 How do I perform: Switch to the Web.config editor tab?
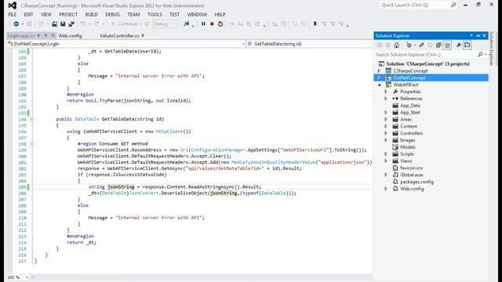point(70,35)
